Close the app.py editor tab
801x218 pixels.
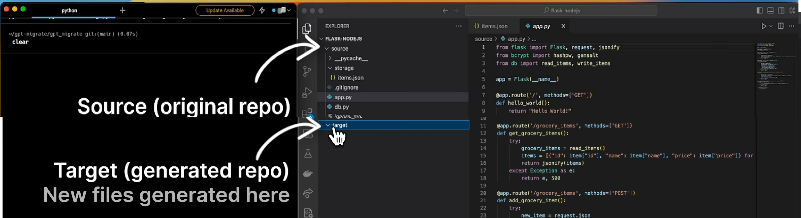point(563,26)
